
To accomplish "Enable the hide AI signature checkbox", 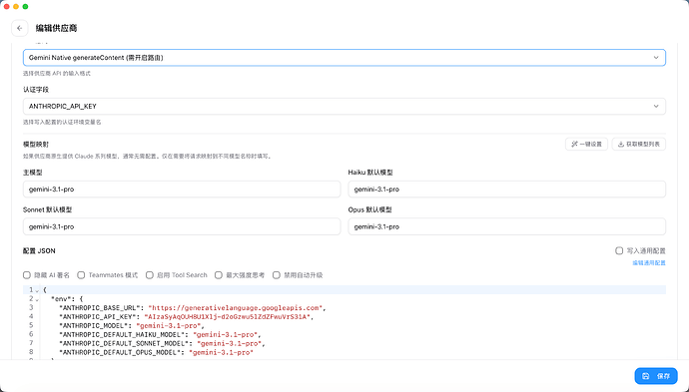I will tap(27, 275).
